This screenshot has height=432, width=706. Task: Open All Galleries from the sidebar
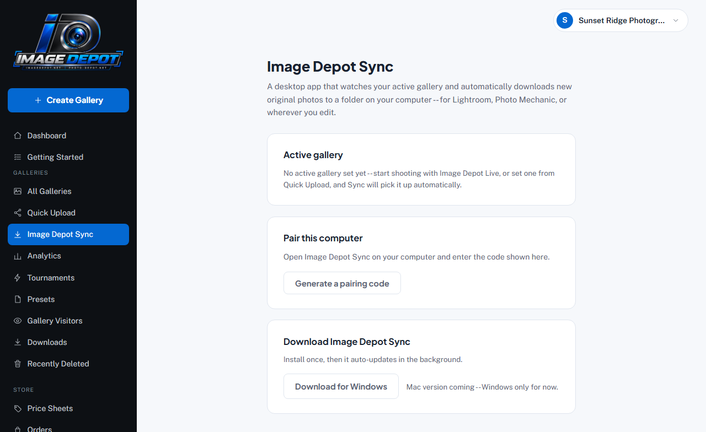(x=68, y=191)
